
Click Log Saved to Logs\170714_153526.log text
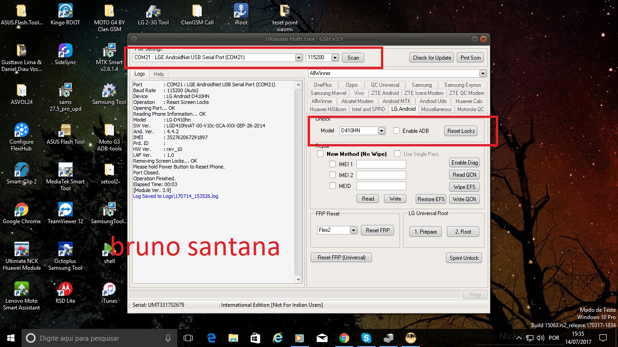point(176,196)
